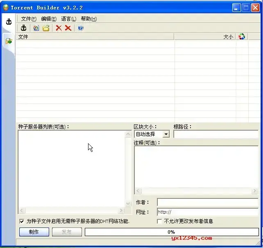
Task: Open the blue help question mark icon
Action: pyautogui.click(x=80, y=28)
